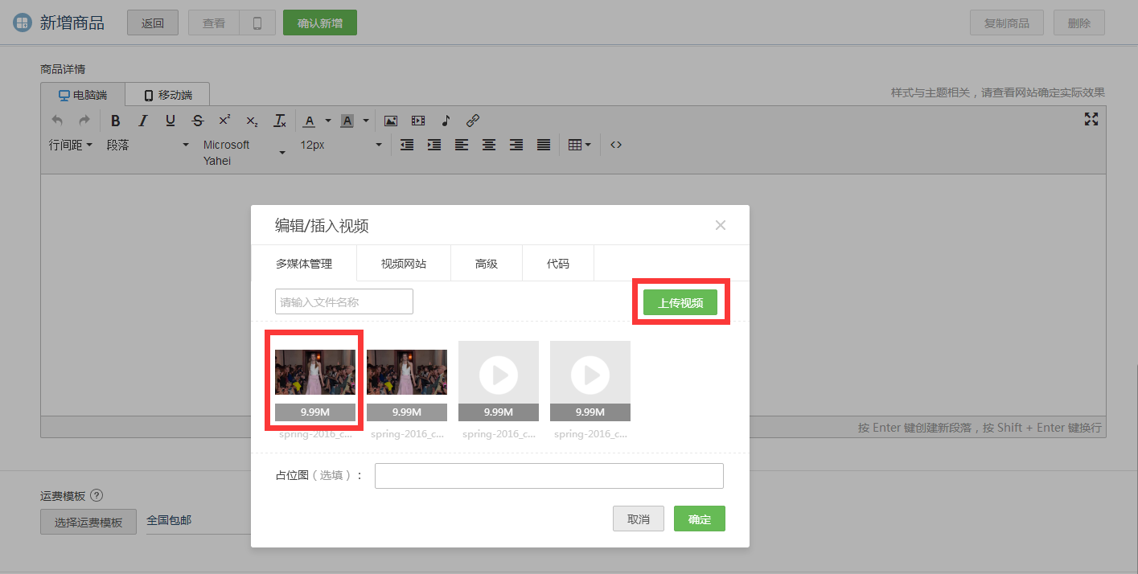
Task: Open the table insert dropdown
Action: click(579, 145)
